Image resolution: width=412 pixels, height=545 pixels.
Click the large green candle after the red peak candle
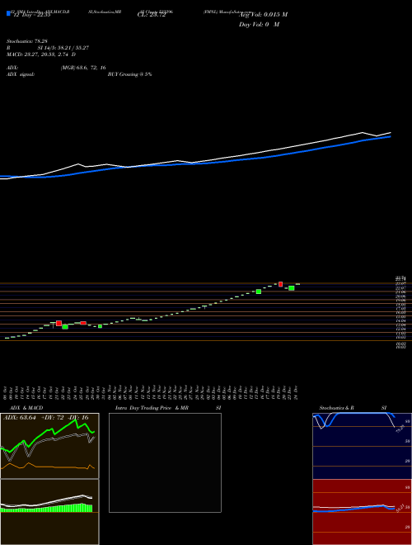tap(292, 288)
